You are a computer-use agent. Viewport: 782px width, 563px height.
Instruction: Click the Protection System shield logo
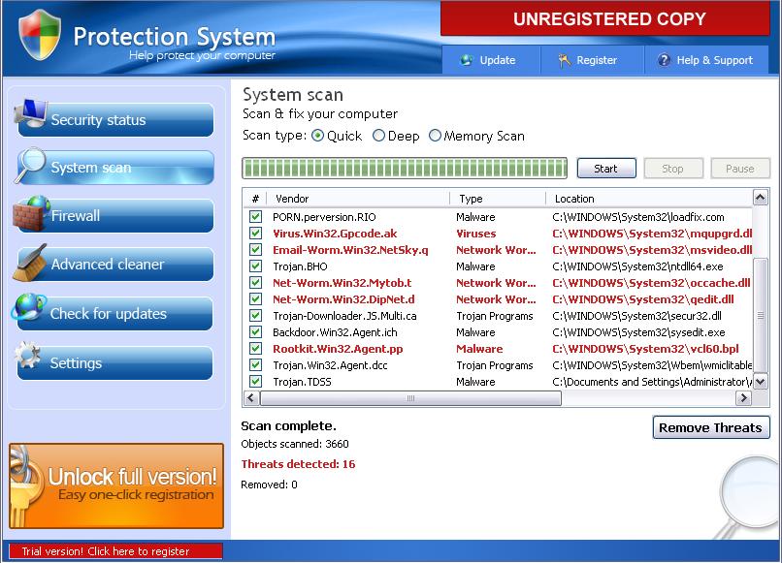40,34
